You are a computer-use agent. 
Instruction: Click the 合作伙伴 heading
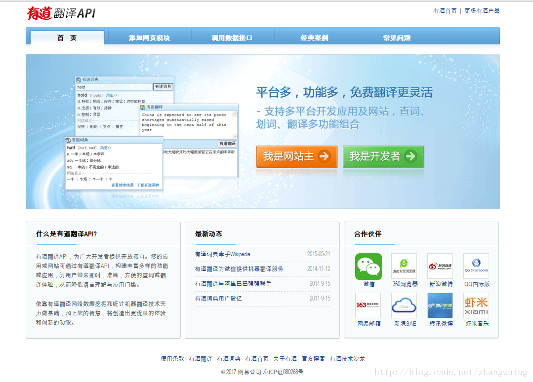pyautogui.click(x=368, y=234)
